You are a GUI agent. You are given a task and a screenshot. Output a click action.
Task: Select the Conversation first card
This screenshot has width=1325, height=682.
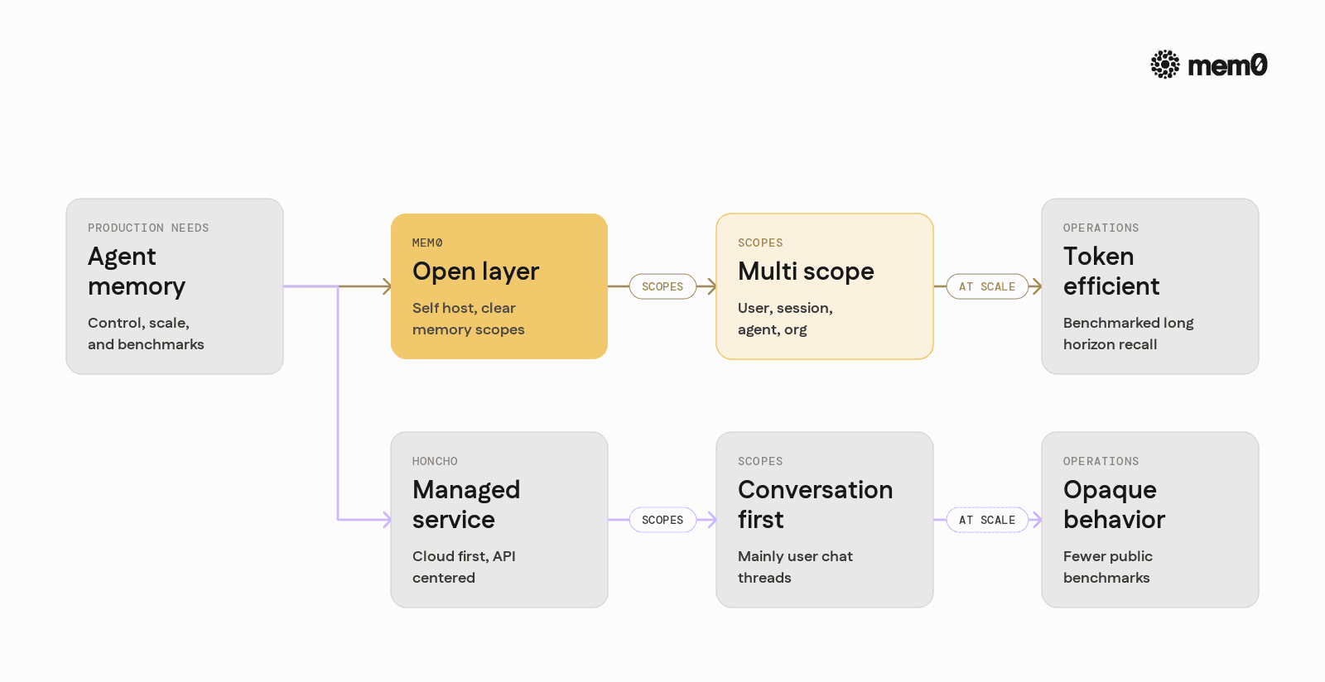pyautogui.click(x=825, y=520)
